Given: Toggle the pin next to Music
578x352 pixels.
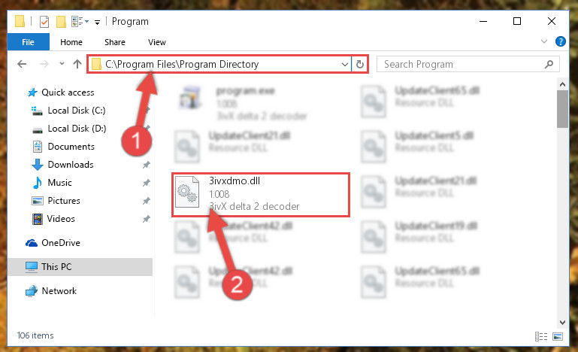Looking at the screenshot, I should point(147,183).
